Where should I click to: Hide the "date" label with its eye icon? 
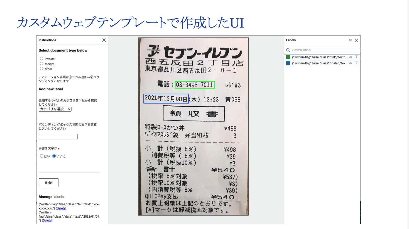351,63
